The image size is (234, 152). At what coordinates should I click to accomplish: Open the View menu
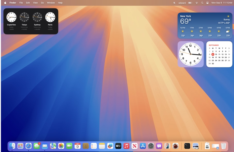[x=35, y=3]
